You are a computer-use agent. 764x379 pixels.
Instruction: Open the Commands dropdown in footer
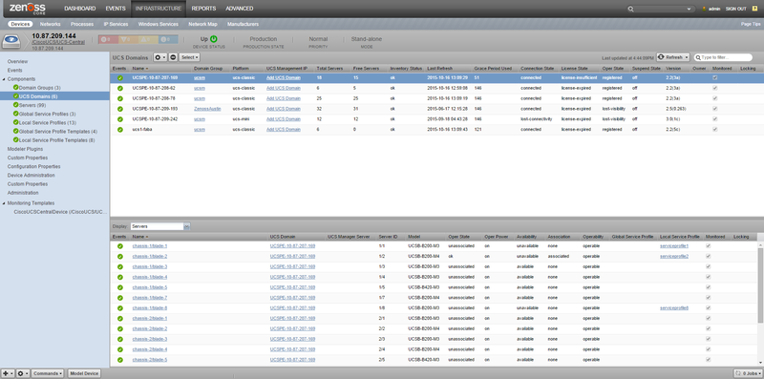coord(48,373)
